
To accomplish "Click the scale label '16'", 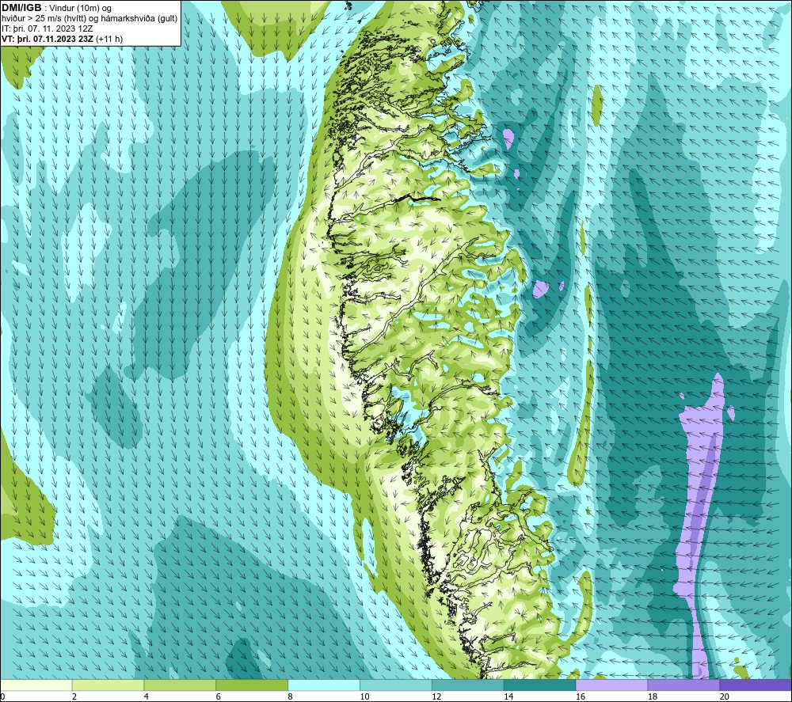I will pyautogui.click(x=581, y=697).
